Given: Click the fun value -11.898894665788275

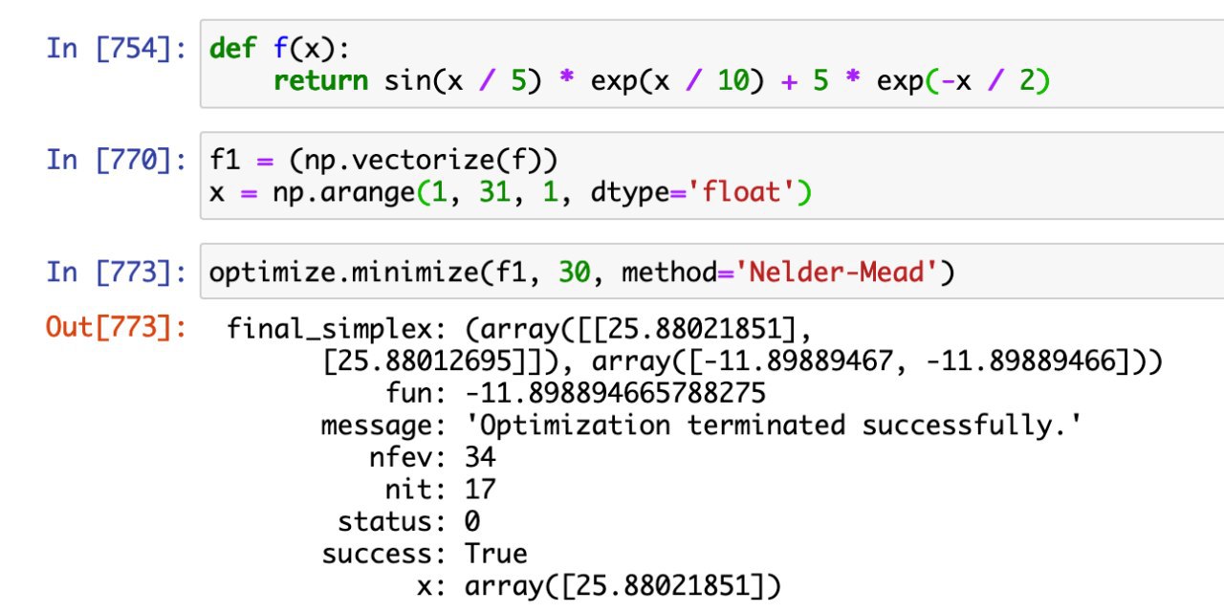Looking at the screenshot, I should tap(615, 394).
